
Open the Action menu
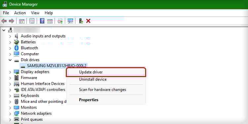click(x=20, y=13)
